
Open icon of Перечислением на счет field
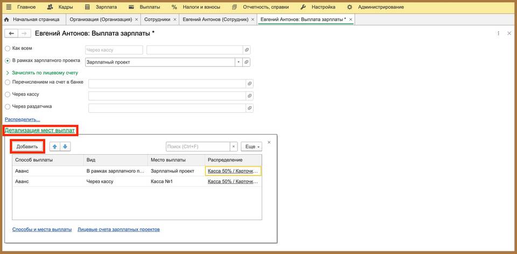(x=249, y=84)
